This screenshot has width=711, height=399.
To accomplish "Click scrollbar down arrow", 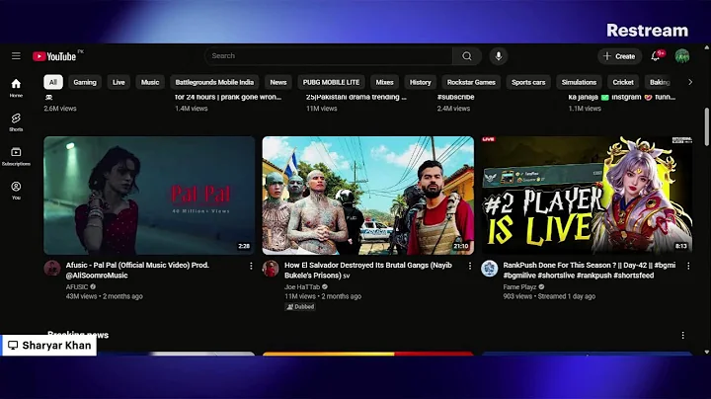I will click(706, 352).
